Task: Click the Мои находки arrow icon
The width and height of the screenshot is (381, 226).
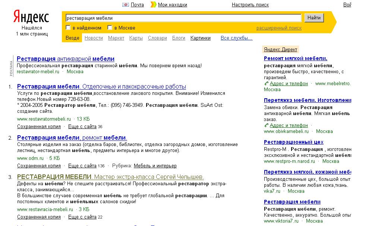Action: click(153, 5)
